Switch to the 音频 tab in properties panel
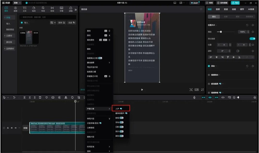The image size is (259, 153). [218, 9]
